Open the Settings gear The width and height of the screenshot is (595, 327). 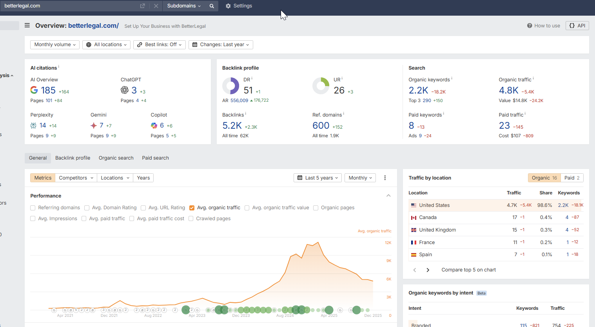[239, 6]
